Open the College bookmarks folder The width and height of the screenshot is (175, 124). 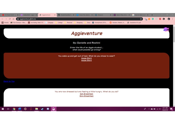coord(59,23)
